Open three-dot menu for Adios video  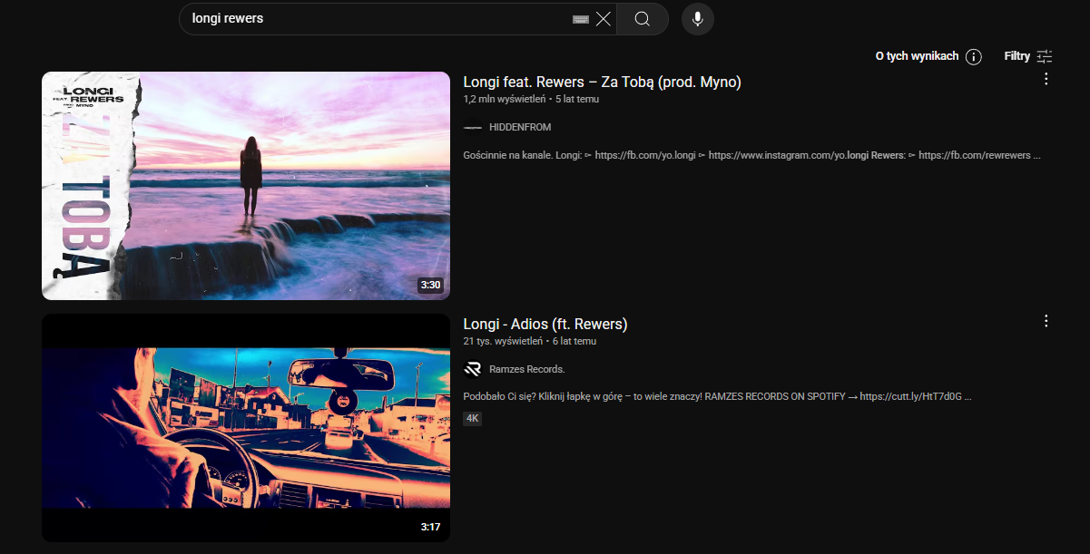click(1046, 321)
